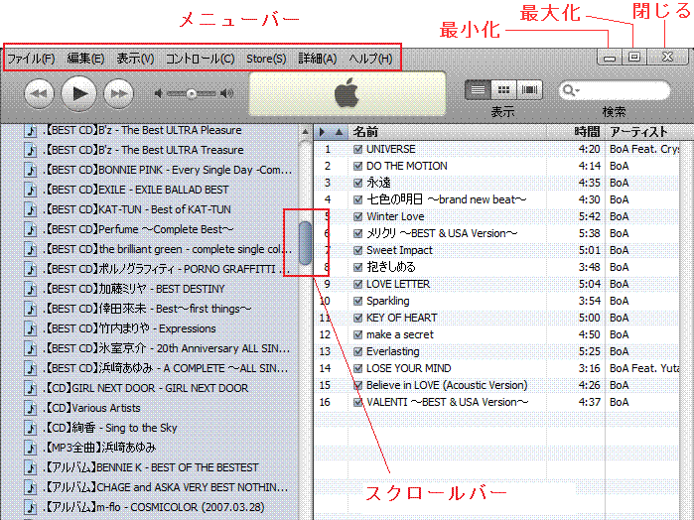
Task: Click the play-order arrow column header
Action: (x=323, y=131)
